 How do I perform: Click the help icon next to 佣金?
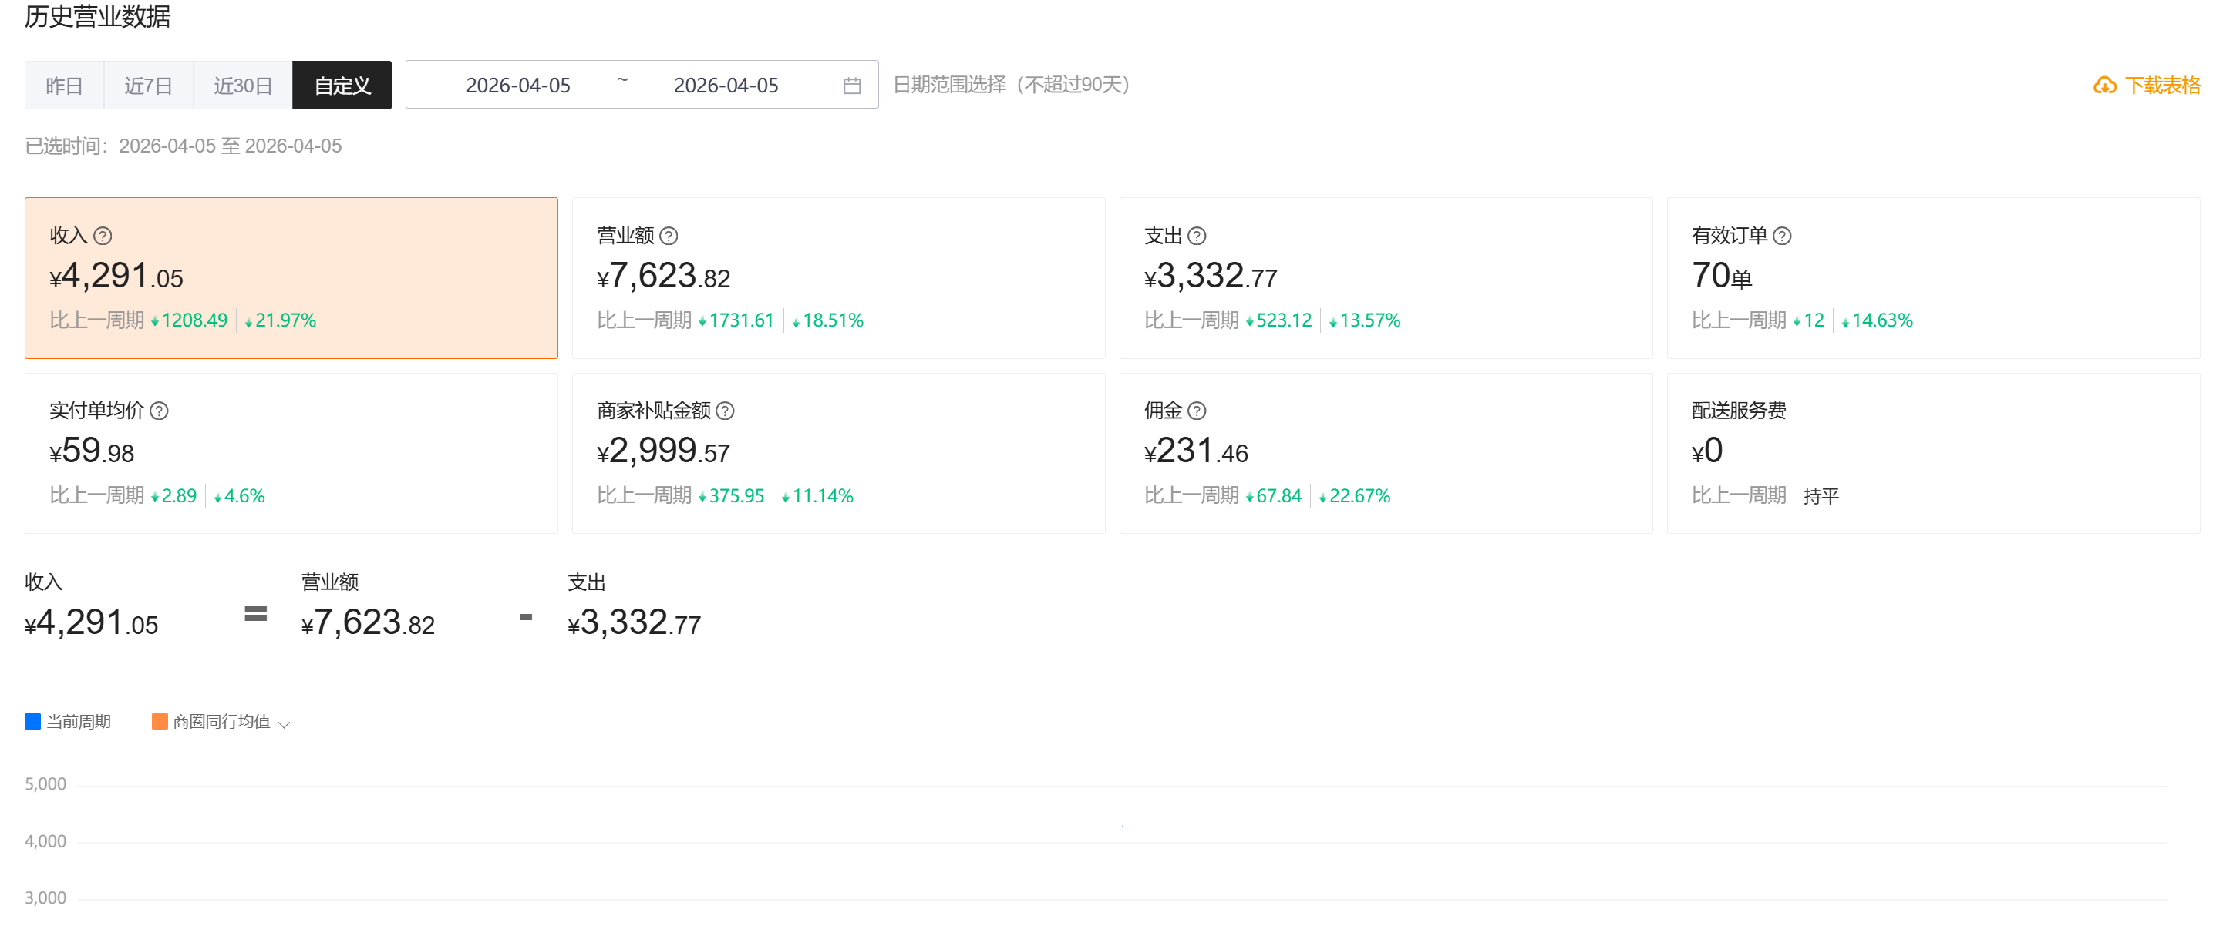1197,411
